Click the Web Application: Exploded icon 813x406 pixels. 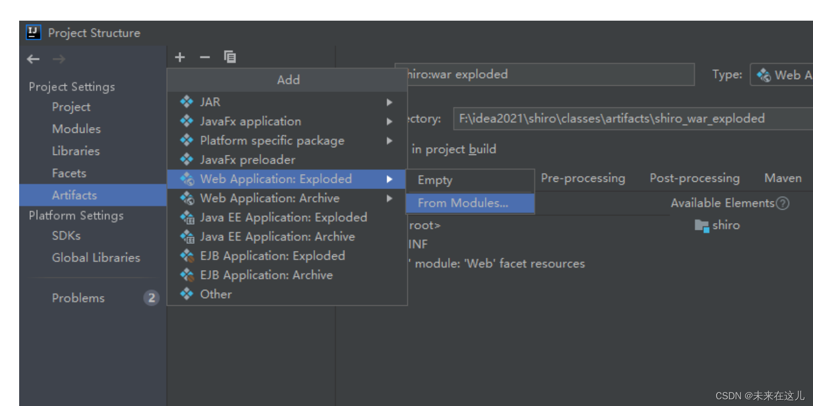(187, 179)
